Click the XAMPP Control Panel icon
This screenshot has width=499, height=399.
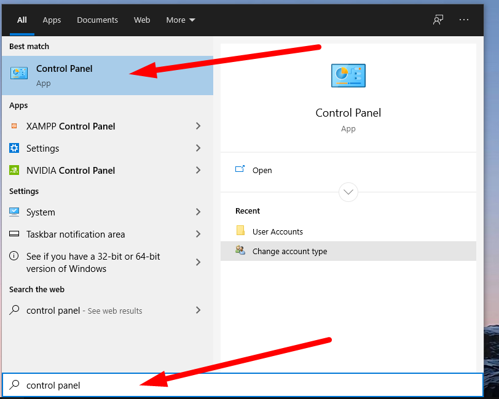(14, 126)
